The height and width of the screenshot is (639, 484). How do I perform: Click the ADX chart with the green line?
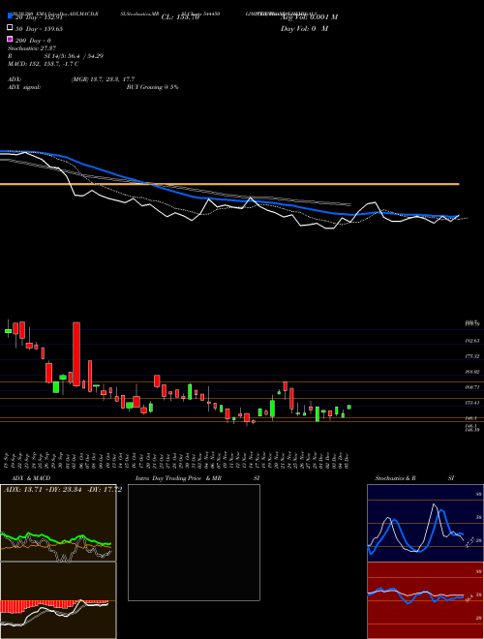pos(58,523)
